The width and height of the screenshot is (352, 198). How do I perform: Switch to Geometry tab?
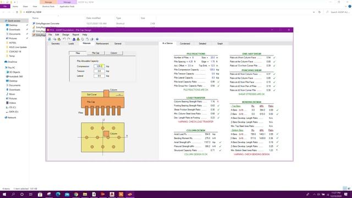[56, 43]
